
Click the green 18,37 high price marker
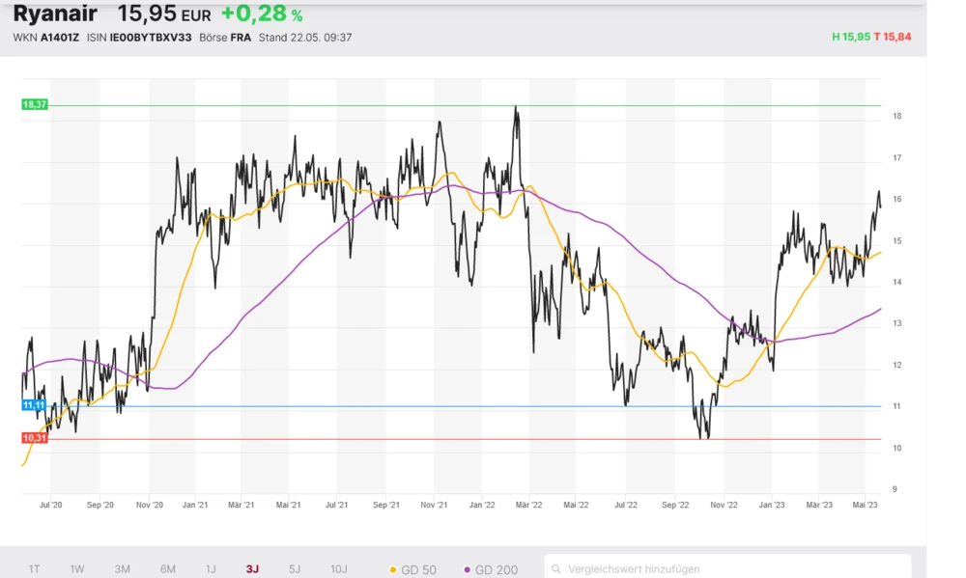point(35,104)
